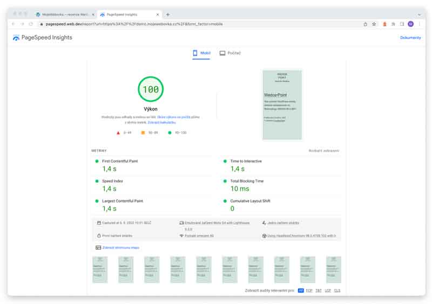Open the Dokumenty link

(410, 38)
